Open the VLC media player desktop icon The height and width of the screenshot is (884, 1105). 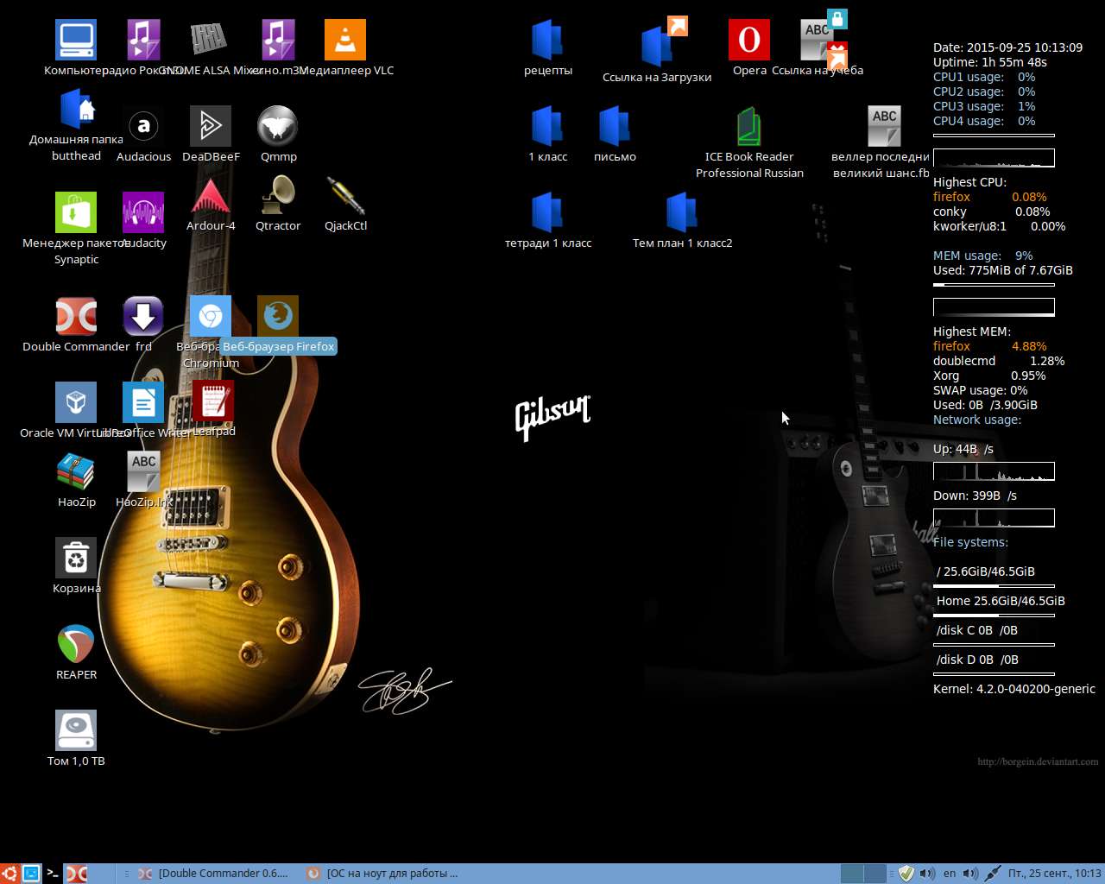[345, 41]
